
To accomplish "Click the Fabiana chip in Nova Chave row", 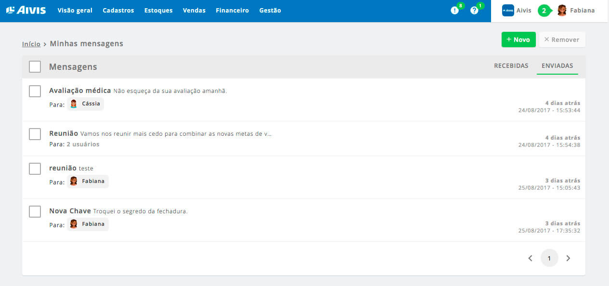I will coord(88,224).
